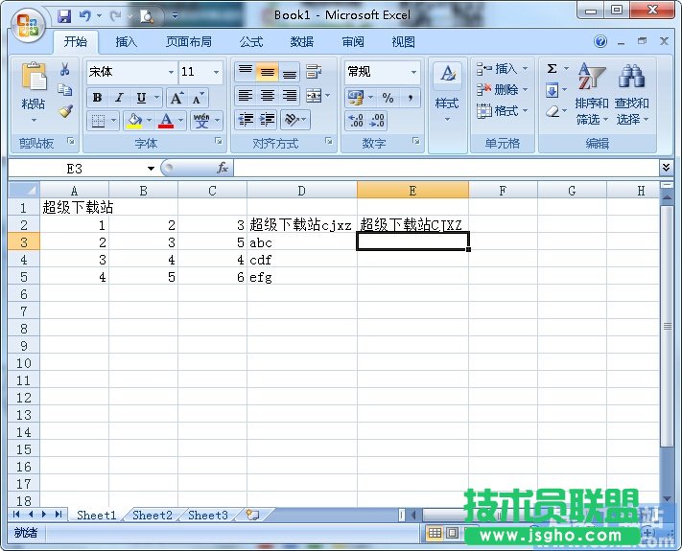
Task: Click the insert function fx icon
Action: [222, 168]
